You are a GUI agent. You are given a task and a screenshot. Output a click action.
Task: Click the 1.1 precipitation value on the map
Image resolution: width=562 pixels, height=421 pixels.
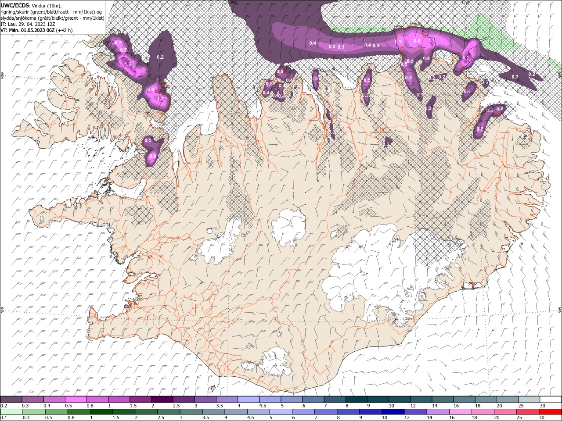(x=432, y=40)
